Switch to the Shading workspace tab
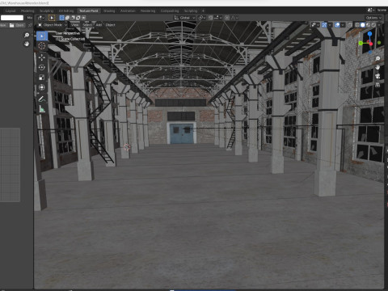 109,11
